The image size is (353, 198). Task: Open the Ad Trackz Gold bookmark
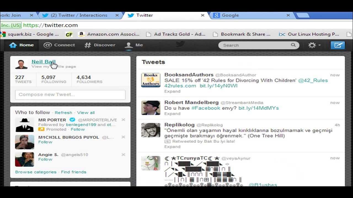click(x=176, y=34)
